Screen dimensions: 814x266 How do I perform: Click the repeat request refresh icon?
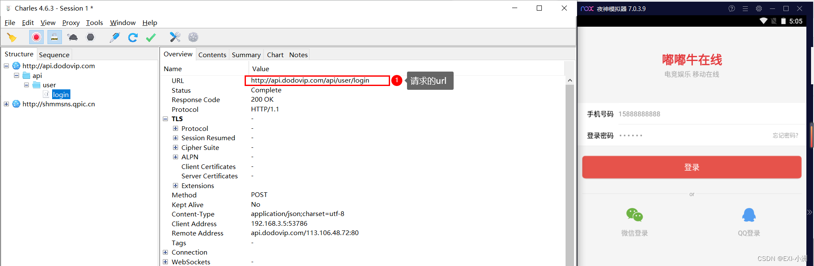click(133, 37)
